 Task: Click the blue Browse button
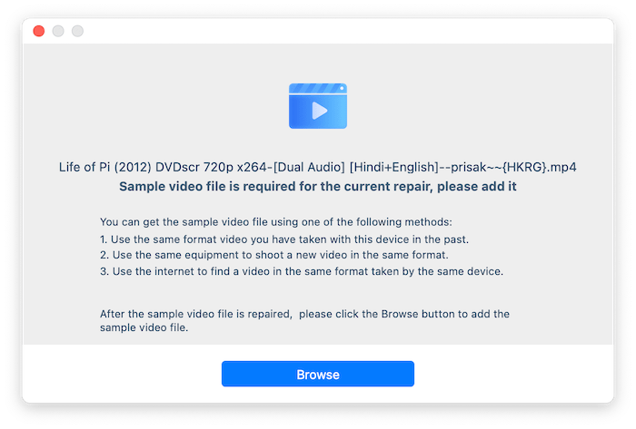[x=317, y=374]
